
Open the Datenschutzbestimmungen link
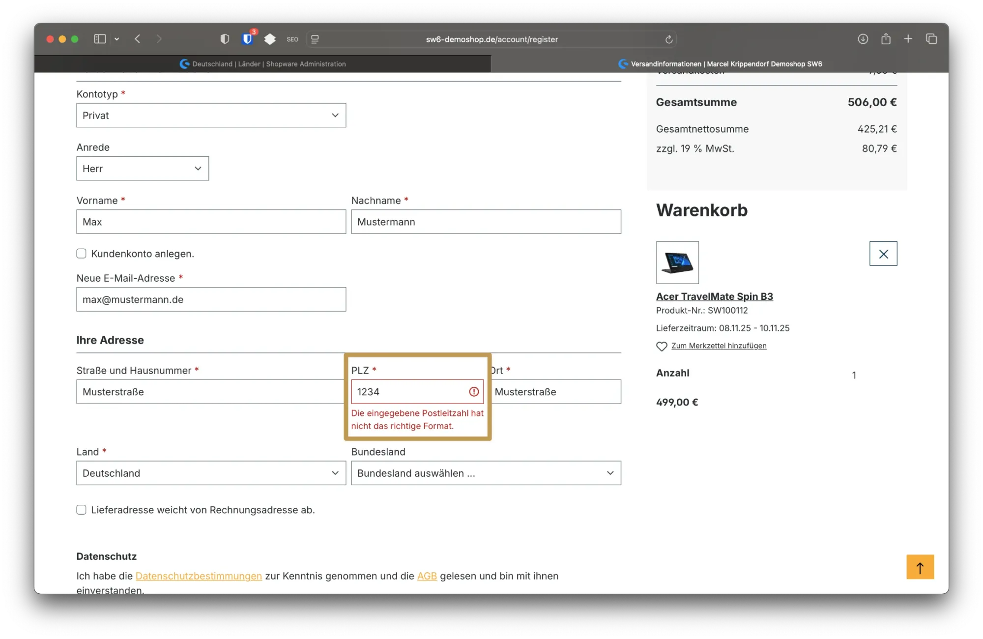click(x=199, y=576)
